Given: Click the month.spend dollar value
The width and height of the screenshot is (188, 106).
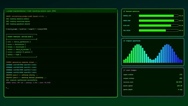Looking at the screenshot, I should (179, 86).
